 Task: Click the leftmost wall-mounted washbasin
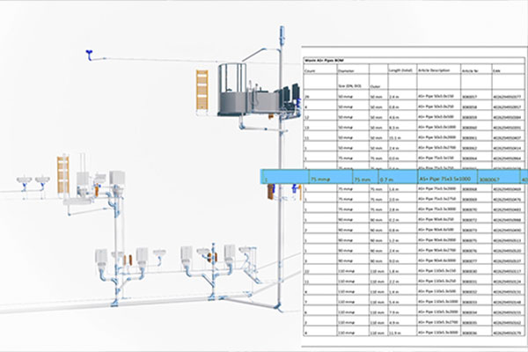pyautogui.click(x=23, y=181)
